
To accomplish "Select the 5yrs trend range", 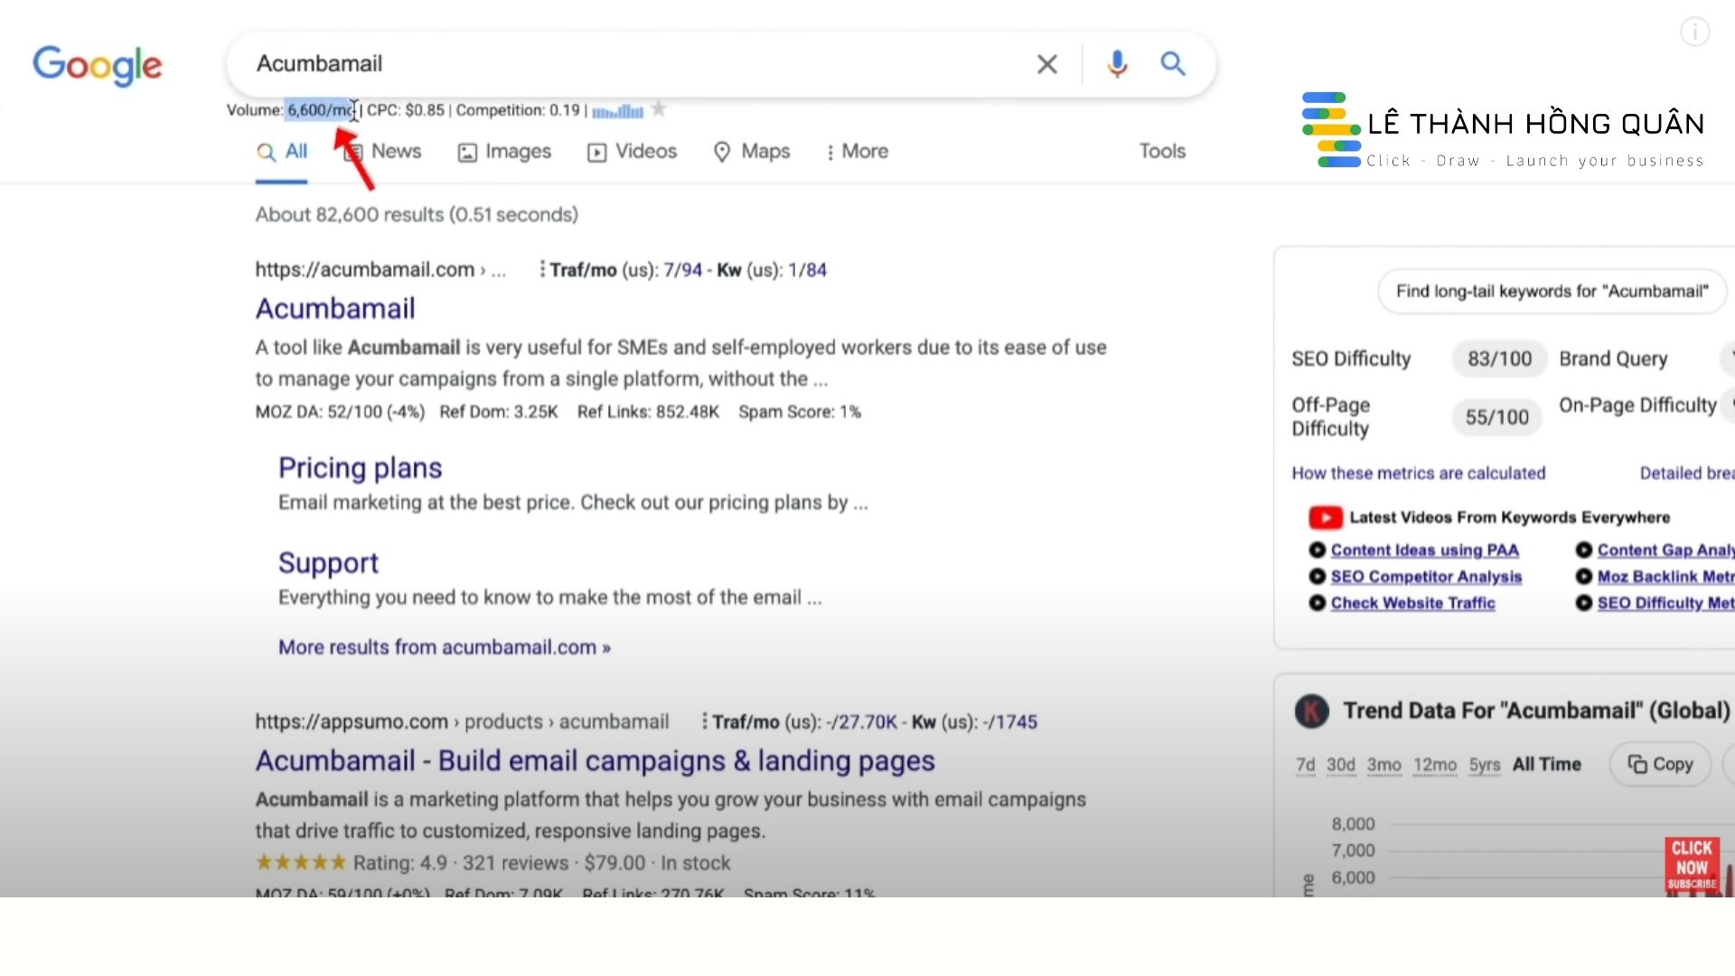I will click(1484, 765).
